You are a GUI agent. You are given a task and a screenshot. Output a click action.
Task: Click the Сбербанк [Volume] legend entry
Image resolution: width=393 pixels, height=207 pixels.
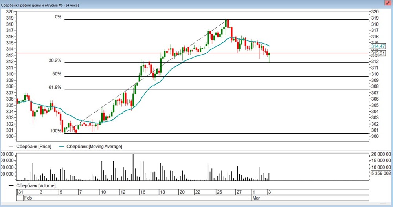pyautogui.click(x=36, y=186)
